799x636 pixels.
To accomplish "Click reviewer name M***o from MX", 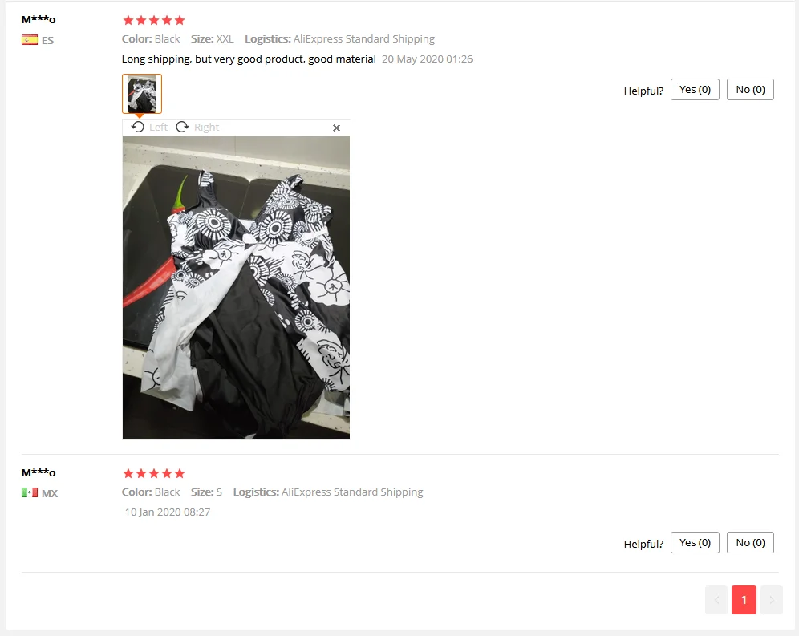I will (x=39, y=473).
